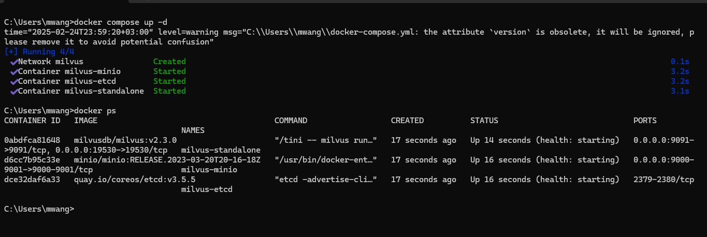The height and width of the screenshot is (237, 707).
Task: Click the checkmark next to Container milvus-standalone
Action: click(x=13, y=91)
